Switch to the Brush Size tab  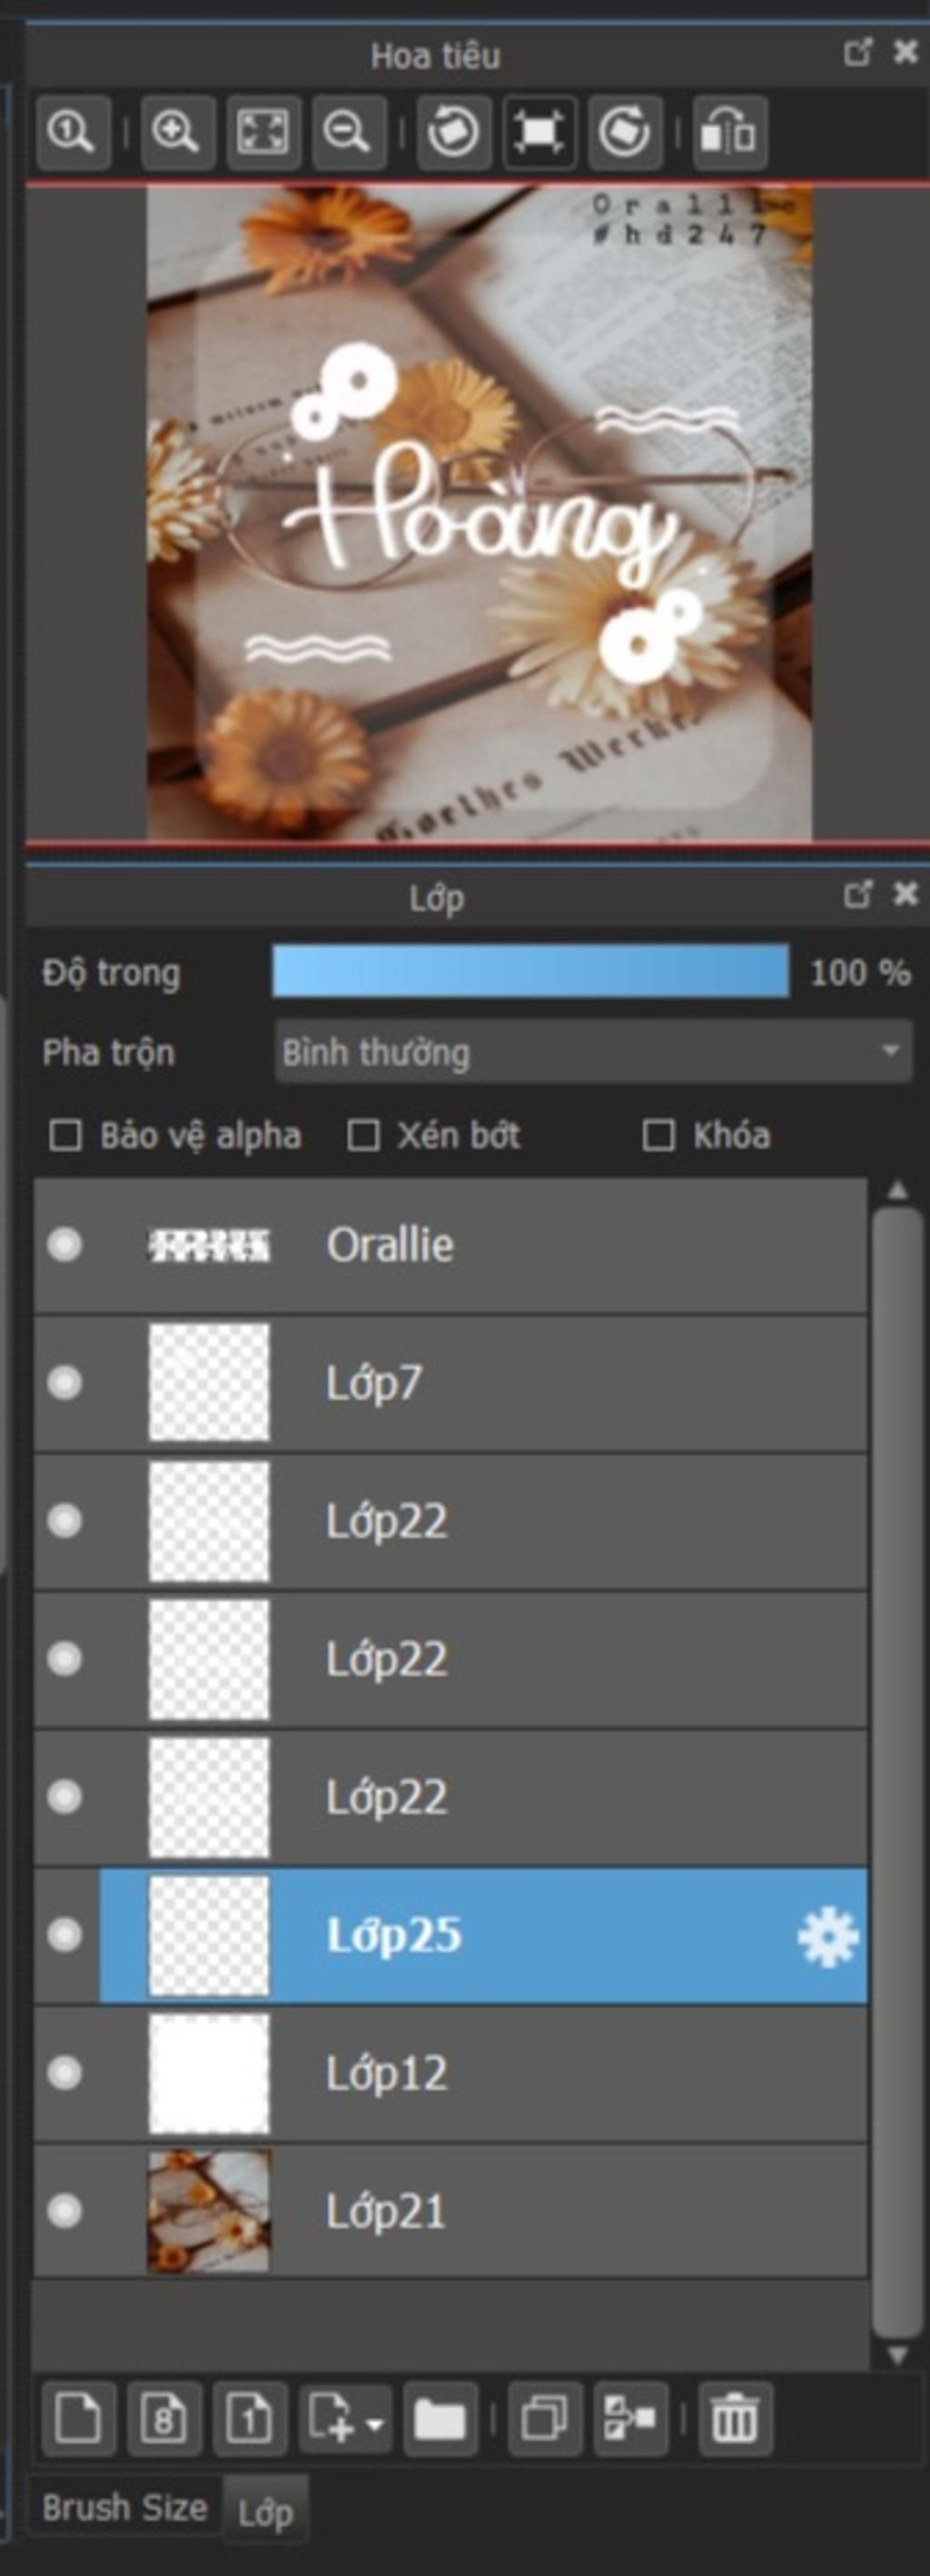point(124,2507)
